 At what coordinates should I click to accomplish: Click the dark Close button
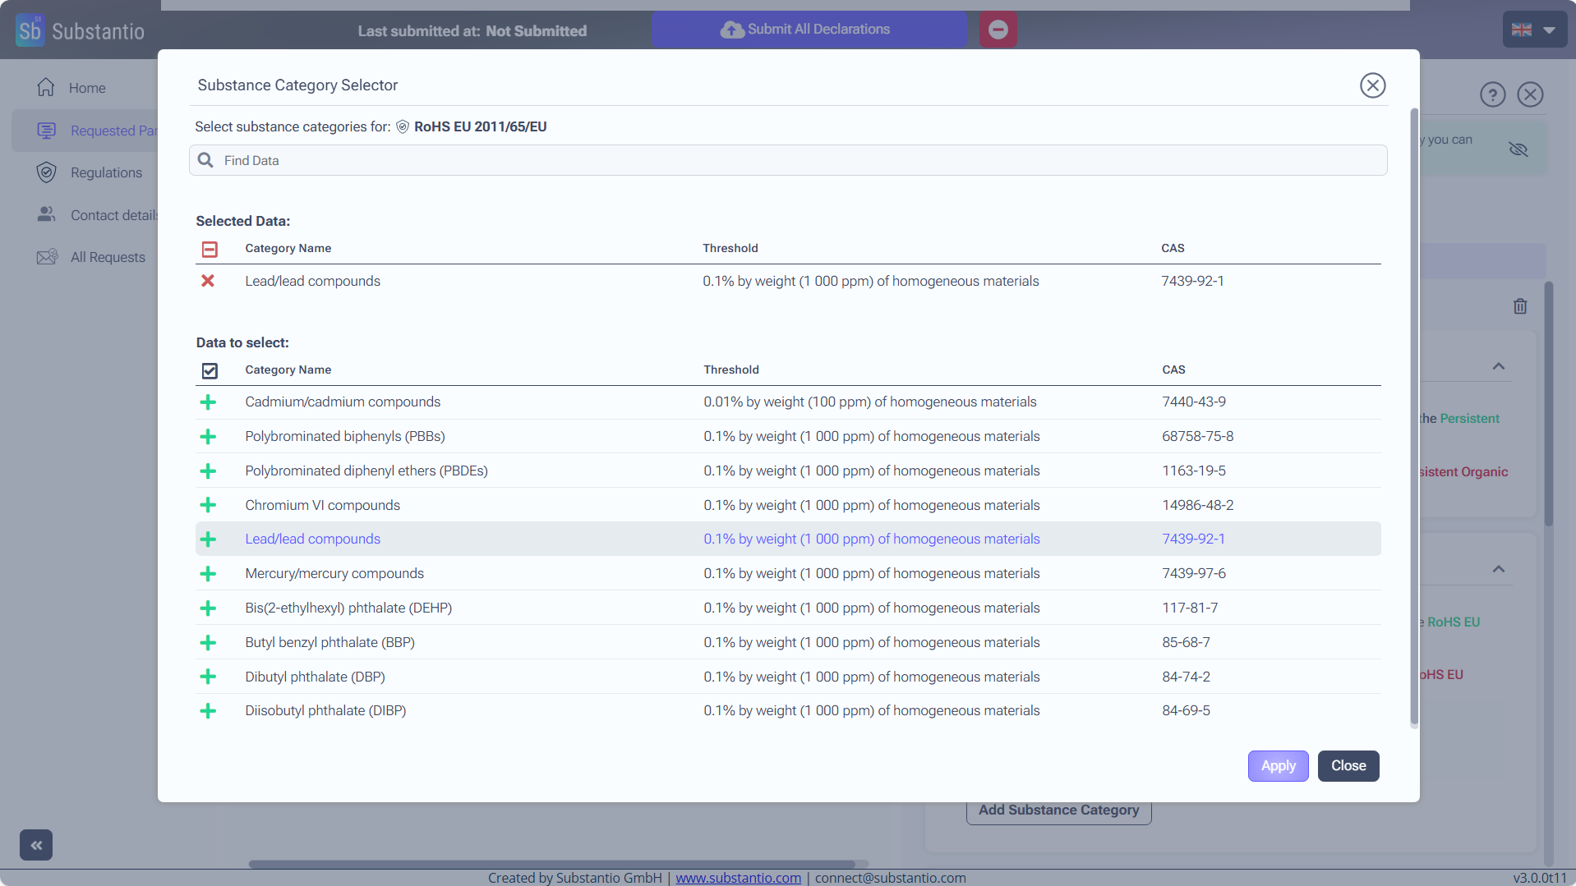click(1348, 765)
